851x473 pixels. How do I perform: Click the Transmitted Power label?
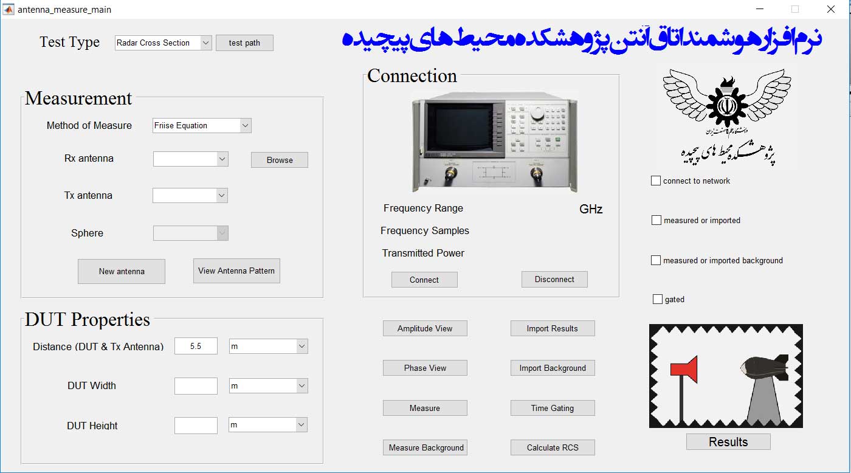[423, 253]
